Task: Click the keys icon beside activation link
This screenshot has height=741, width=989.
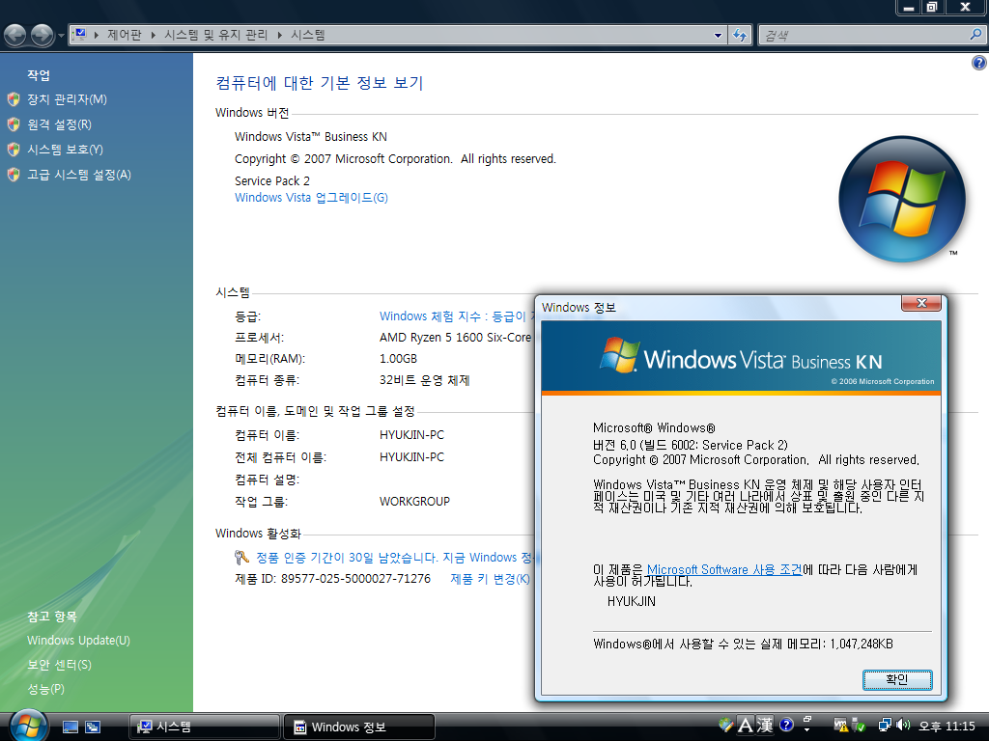Action: click(241, 558)
